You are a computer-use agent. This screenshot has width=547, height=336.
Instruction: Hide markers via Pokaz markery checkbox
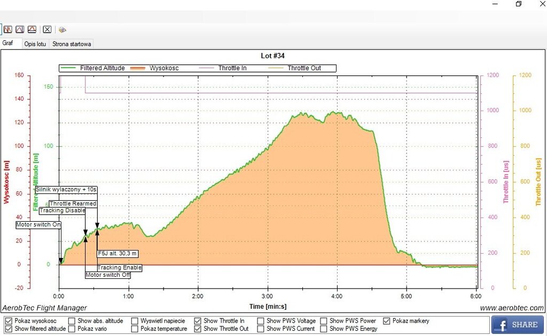[x=387, y=321]
